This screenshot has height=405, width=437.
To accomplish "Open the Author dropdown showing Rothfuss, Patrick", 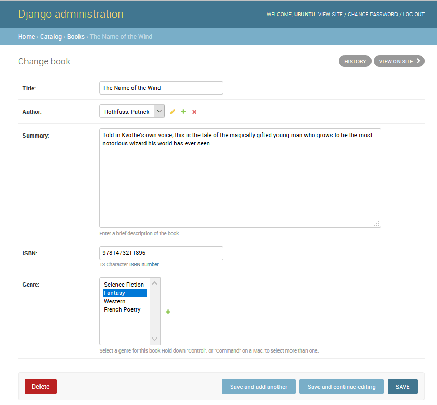I will coord(132,112).
